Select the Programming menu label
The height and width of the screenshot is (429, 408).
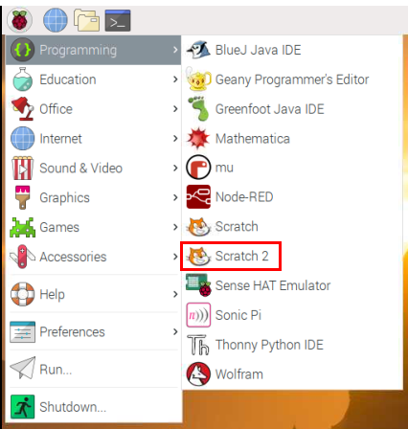(79, 51)
